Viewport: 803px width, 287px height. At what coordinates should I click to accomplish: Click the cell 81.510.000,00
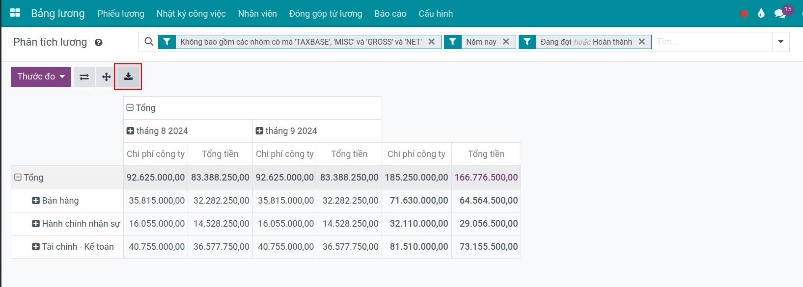point(416,247)
